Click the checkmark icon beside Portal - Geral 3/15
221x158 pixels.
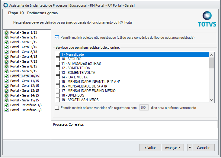tap(6, 42)
